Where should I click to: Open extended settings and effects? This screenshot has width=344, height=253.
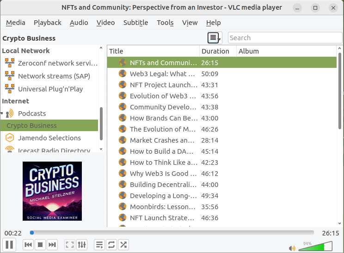pos(82,244)
